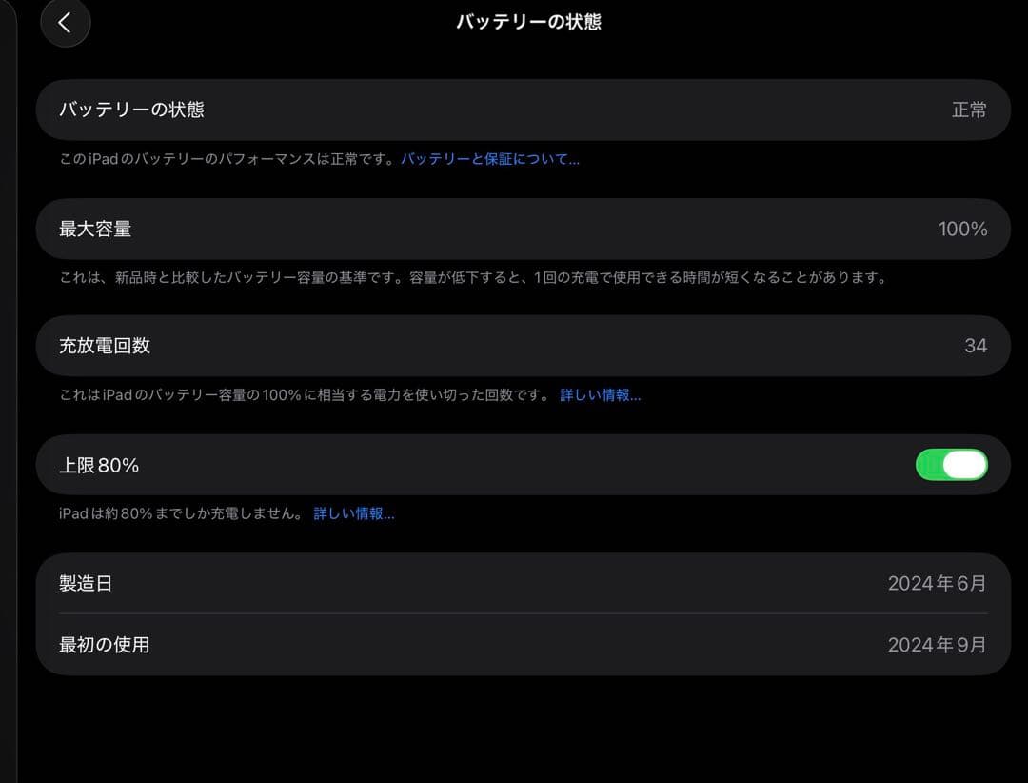Tap the 2024年9月 first use value

coord(936,645)
